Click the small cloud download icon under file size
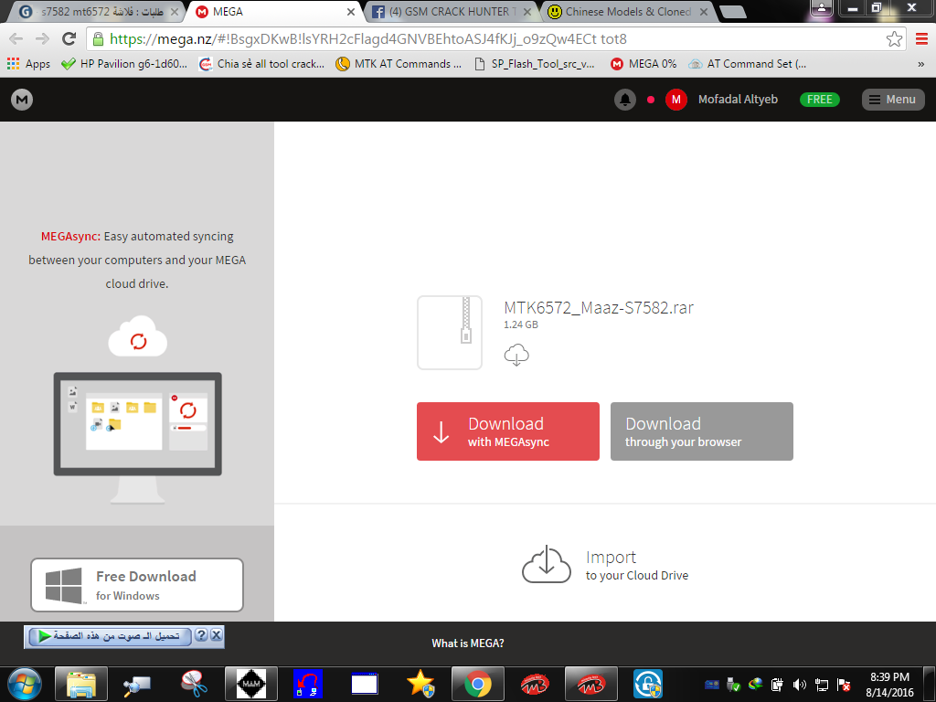The width and height of the screenshot is (936, 702). point(516,355)
